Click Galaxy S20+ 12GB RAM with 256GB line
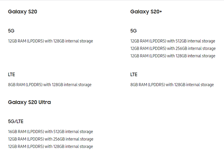 (x=173, y=48)
